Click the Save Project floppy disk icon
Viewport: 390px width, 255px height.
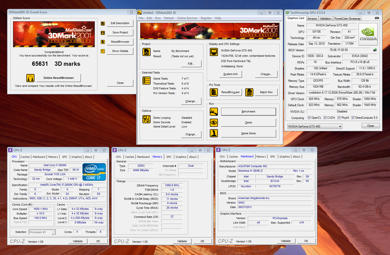coord(103,33)
